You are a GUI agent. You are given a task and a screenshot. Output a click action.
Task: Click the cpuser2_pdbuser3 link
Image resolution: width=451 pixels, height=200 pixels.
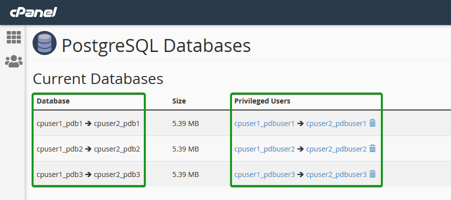click(336, 174)
